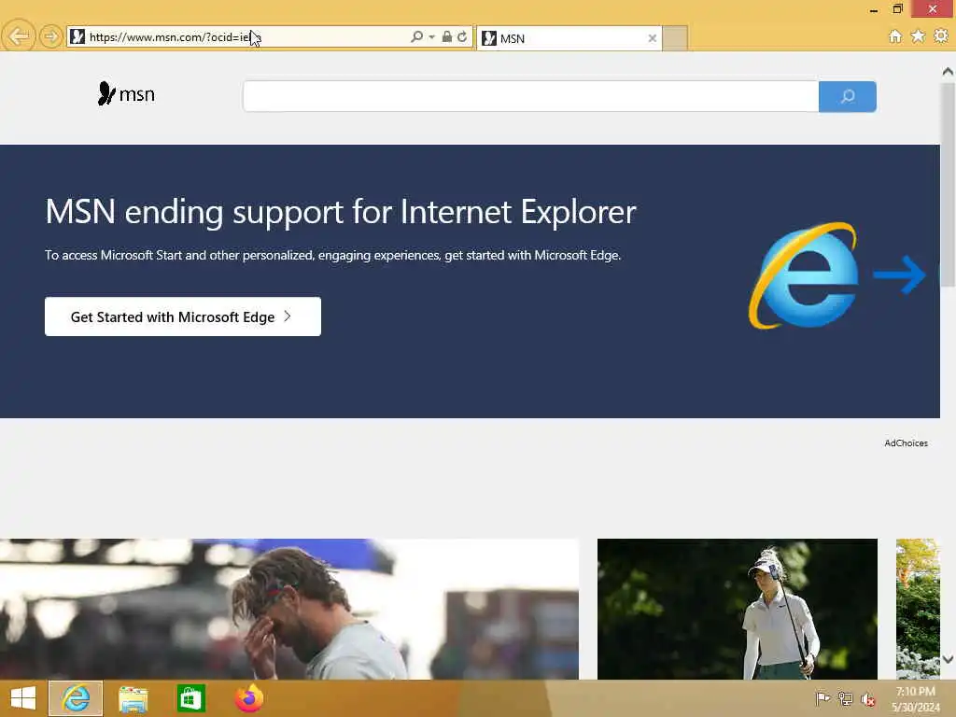Open File Explorer from the taskbar

pyautogui.click(x=133, y=698)
